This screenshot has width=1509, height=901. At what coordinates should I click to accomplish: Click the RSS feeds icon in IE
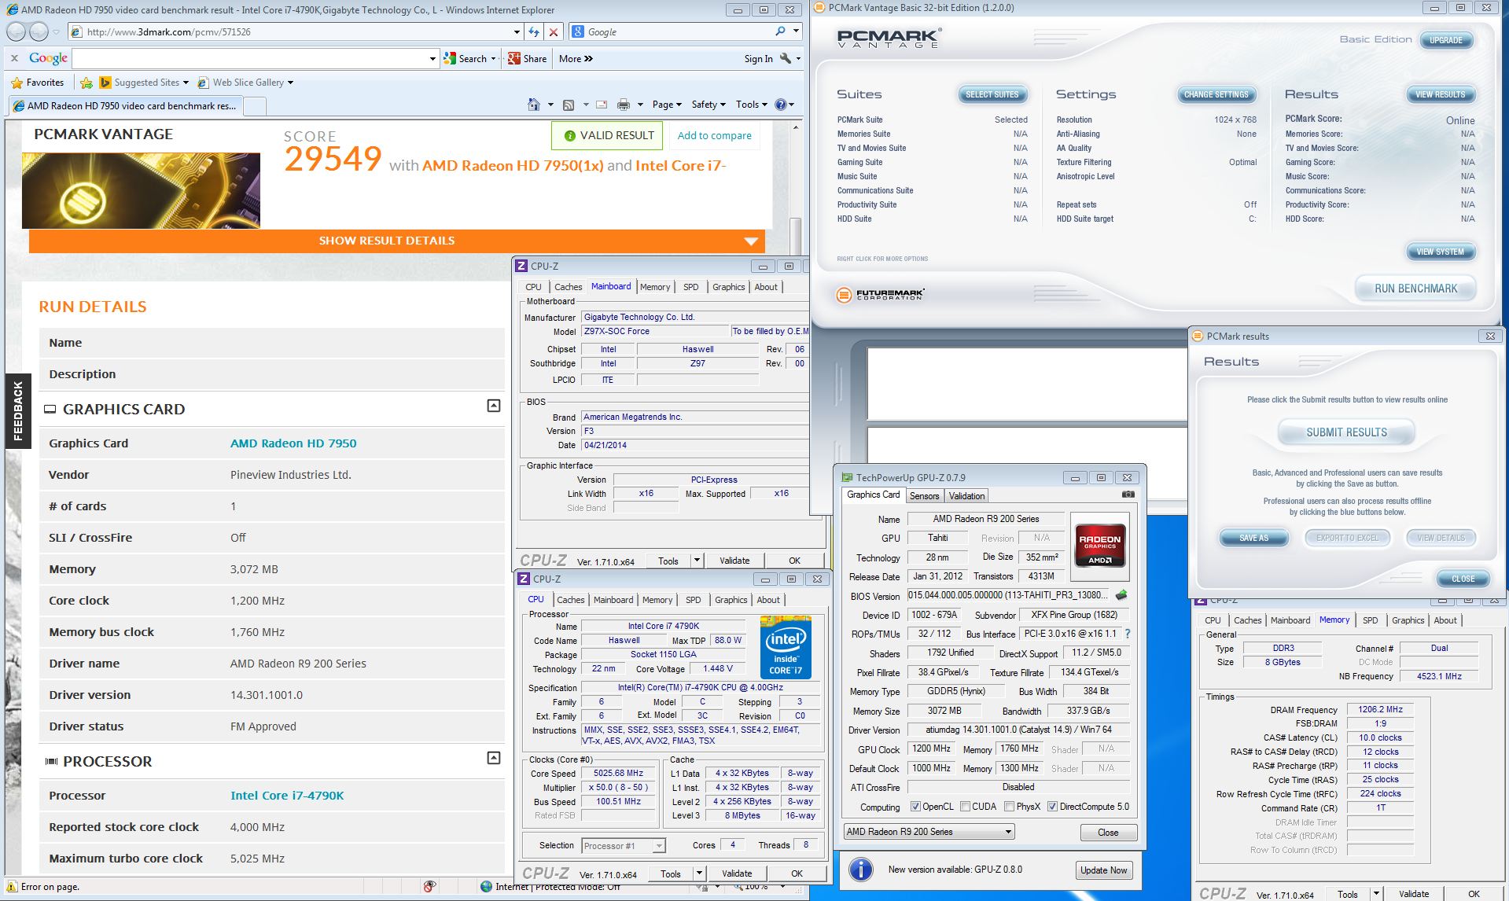click(x=569, y=105)
